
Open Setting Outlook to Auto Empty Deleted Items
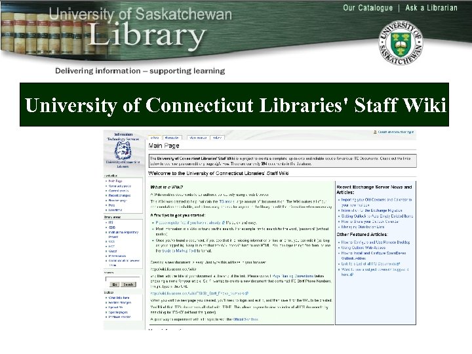(x=377, y=216)
